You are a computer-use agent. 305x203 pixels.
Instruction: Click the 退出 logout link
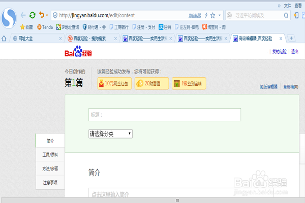pos(295,52)
